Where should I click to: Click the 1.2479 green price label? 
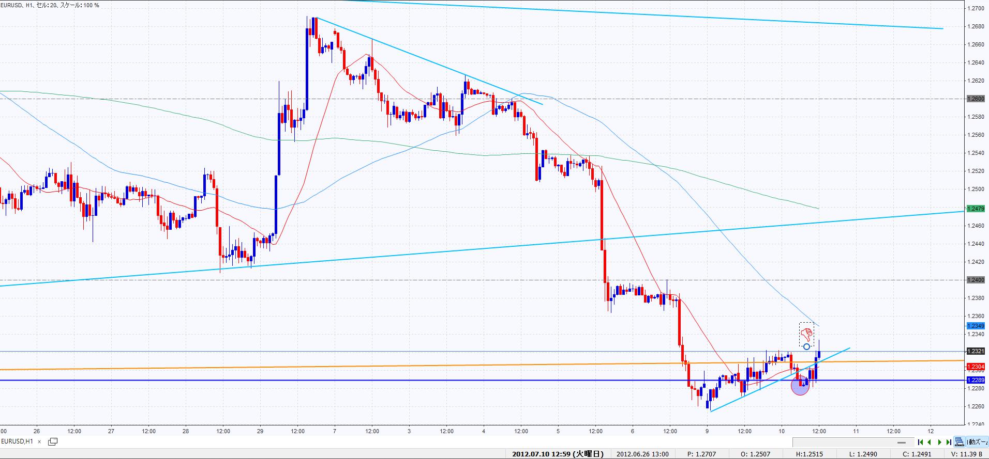pos(976,209)
